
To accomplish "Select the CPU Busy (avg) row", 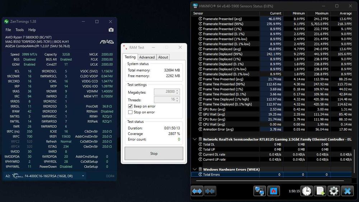I will [x=271, y=119].
